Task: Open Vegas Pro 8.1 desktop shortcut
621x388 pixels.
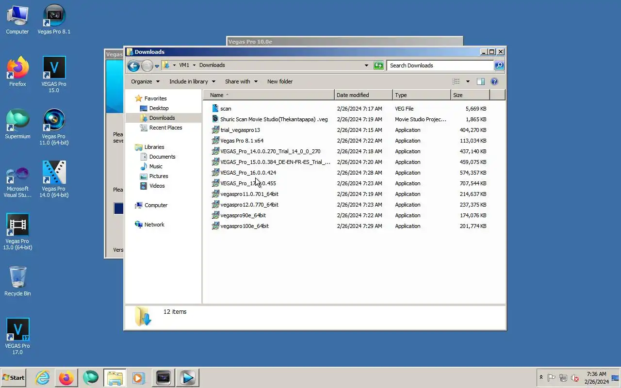Action: tap(54, 19)
